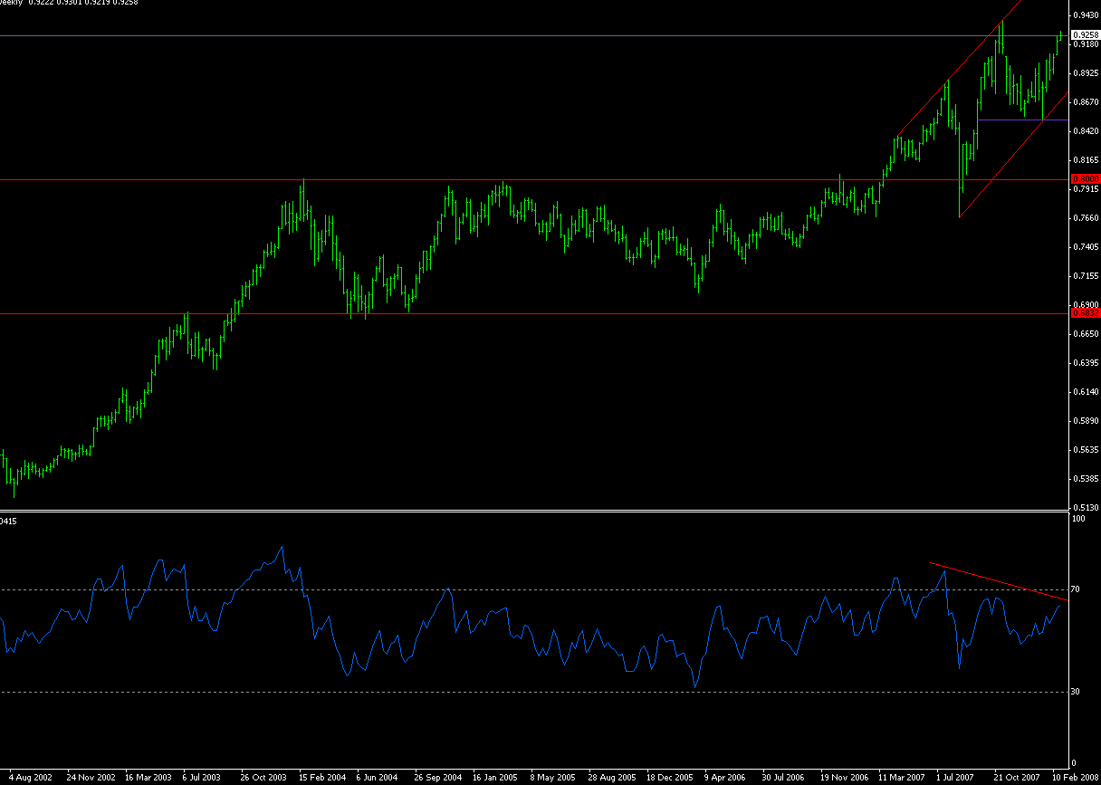Click the 0.6395 price axis label
This screenshot has width=1101, height=785.
click(1086, 362)
